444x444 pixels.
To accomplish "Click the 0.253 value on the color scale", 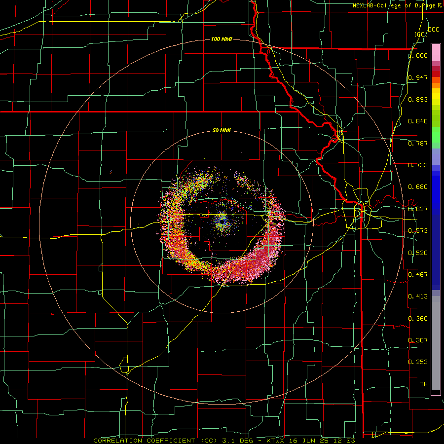I will coord(418,362).
